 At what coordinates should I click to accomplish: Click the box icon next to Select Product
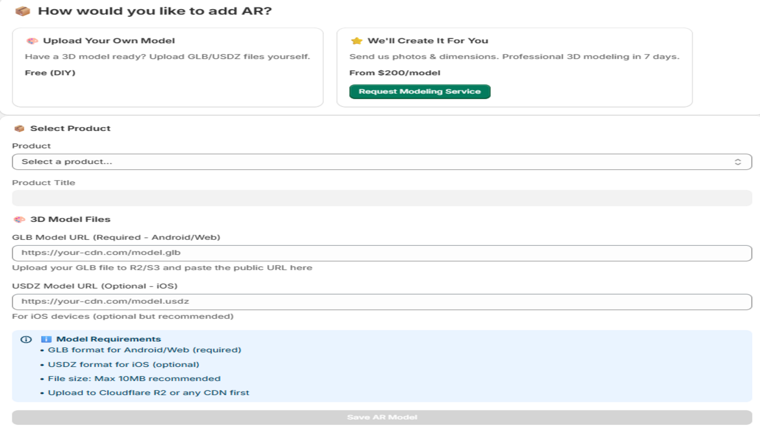(19, 129)
